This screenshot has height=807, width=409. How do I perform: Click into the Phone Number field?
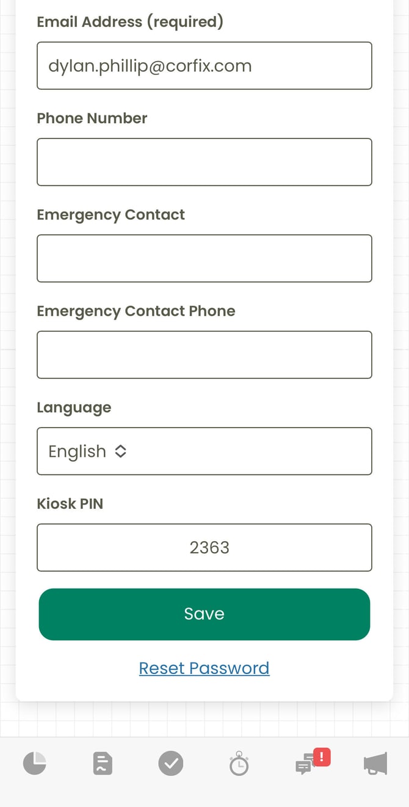[x=204, y=162]
